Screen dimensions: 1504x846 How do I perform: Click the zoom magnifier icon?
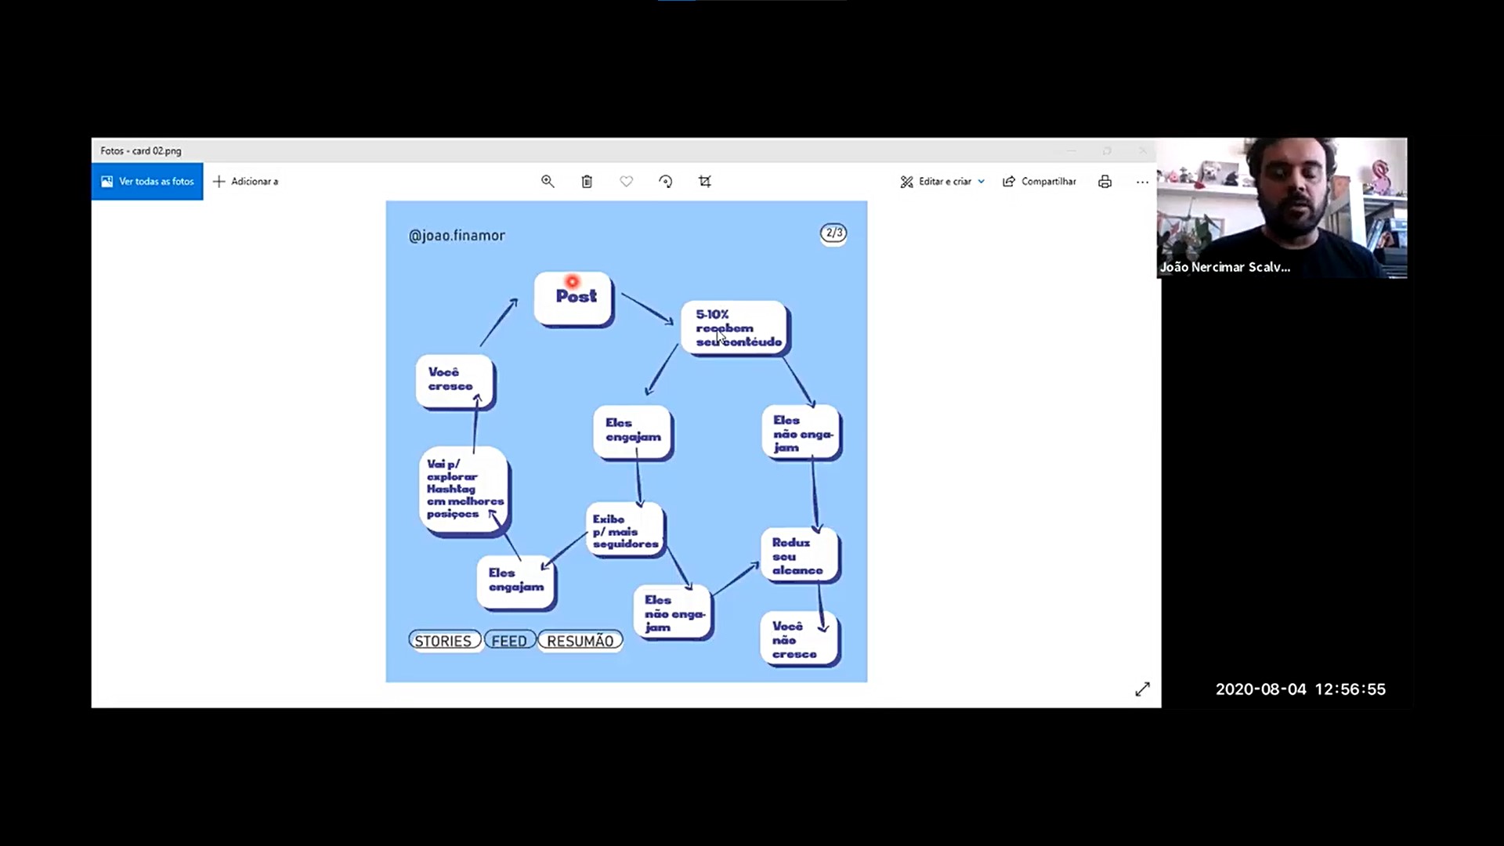pyautogui.click(x=548, y=181)
